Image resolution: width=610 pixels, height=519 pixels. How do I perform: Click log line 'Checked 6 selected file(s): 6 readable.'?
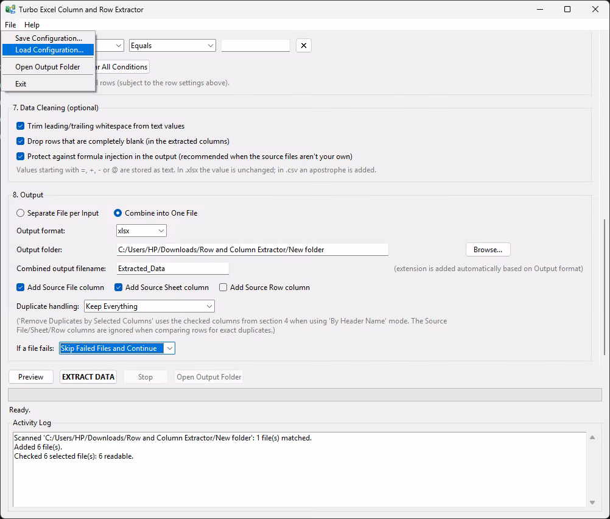tap(74, 456)
